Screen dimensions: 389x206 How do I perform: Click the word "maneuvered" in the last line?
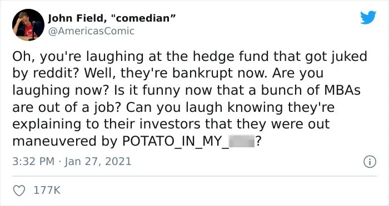pyautogui.click(x=55, y=141)
